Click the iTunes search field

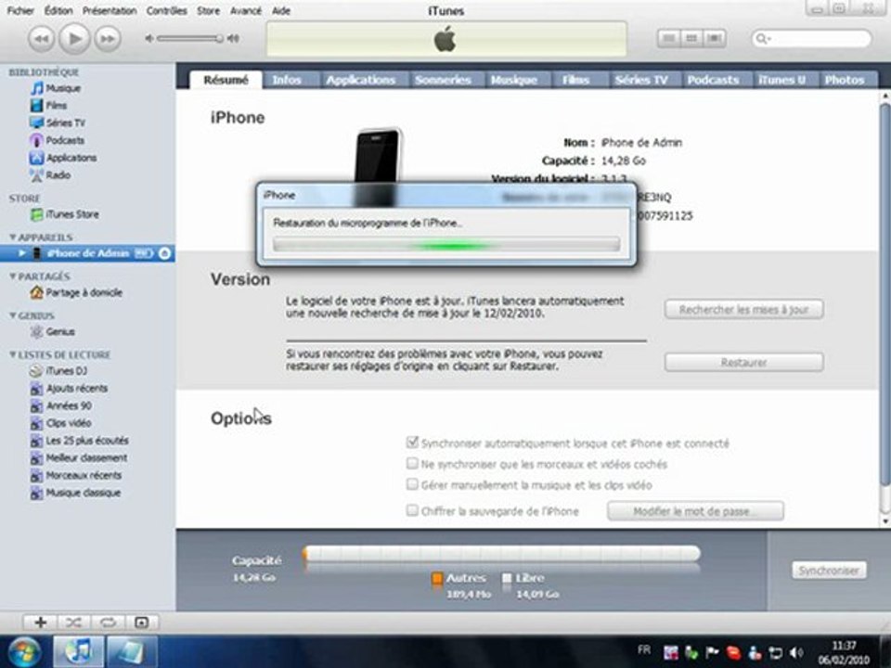pos(811,39)
